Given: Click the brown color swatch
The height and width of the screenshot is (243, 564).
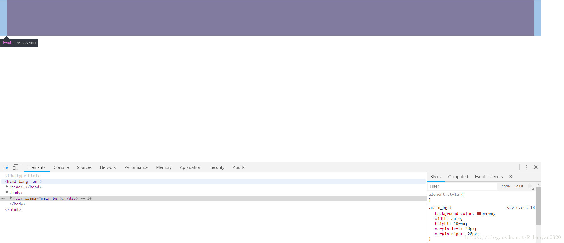Looking at the screenshot, I should coord(479,213).
